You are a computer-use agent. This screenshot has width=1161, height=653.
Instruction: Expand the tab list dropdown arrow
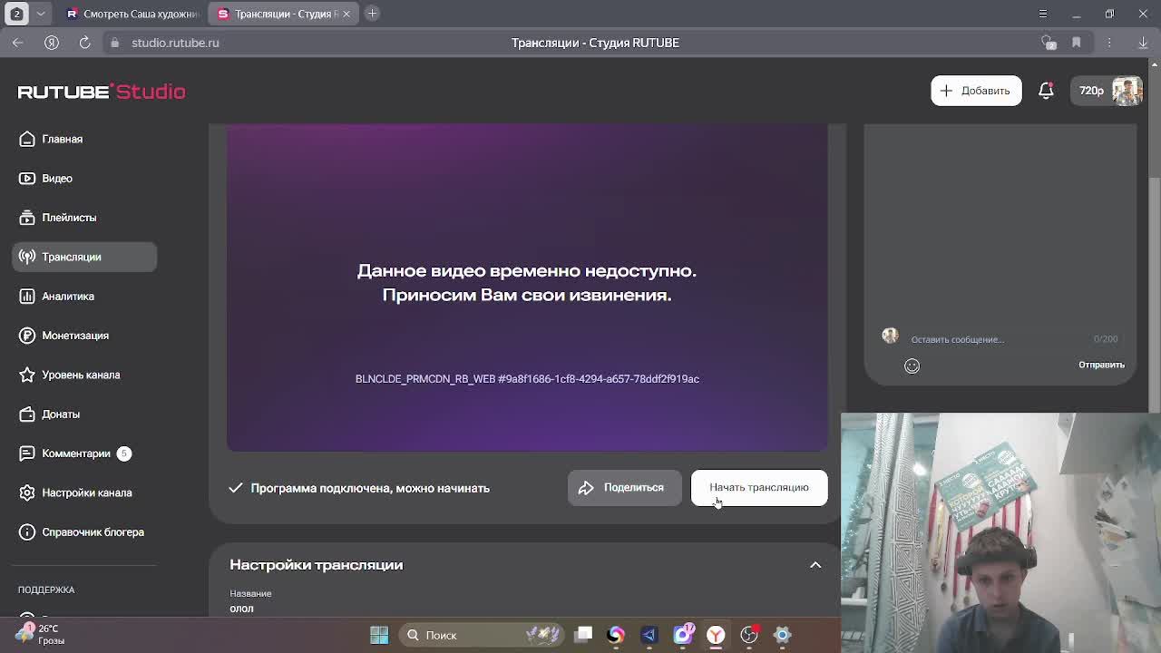(x=42, y=14)
